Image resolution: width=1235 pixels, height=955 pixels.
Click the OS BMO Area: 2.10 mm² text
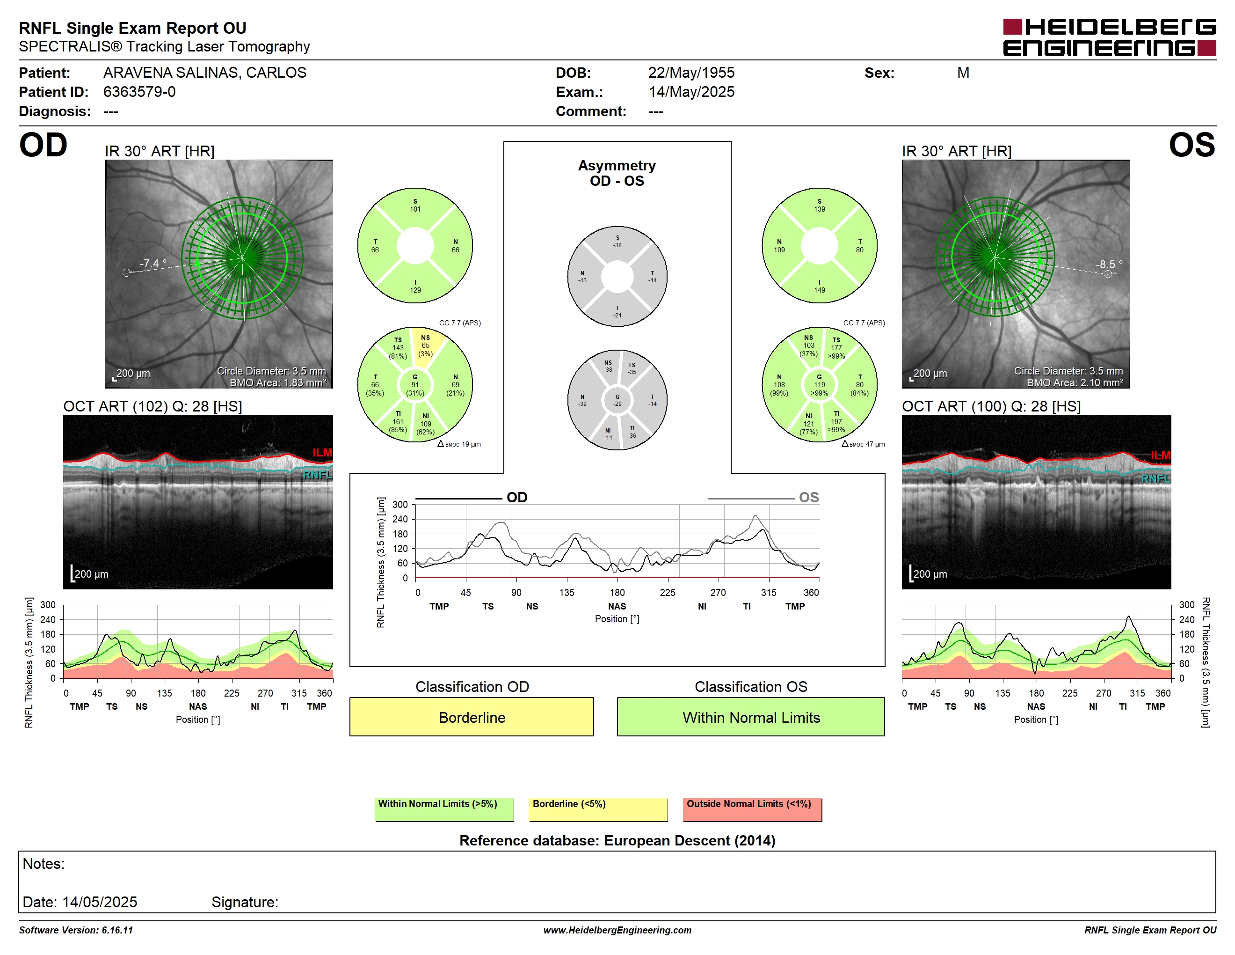(x=1075, y=382)
